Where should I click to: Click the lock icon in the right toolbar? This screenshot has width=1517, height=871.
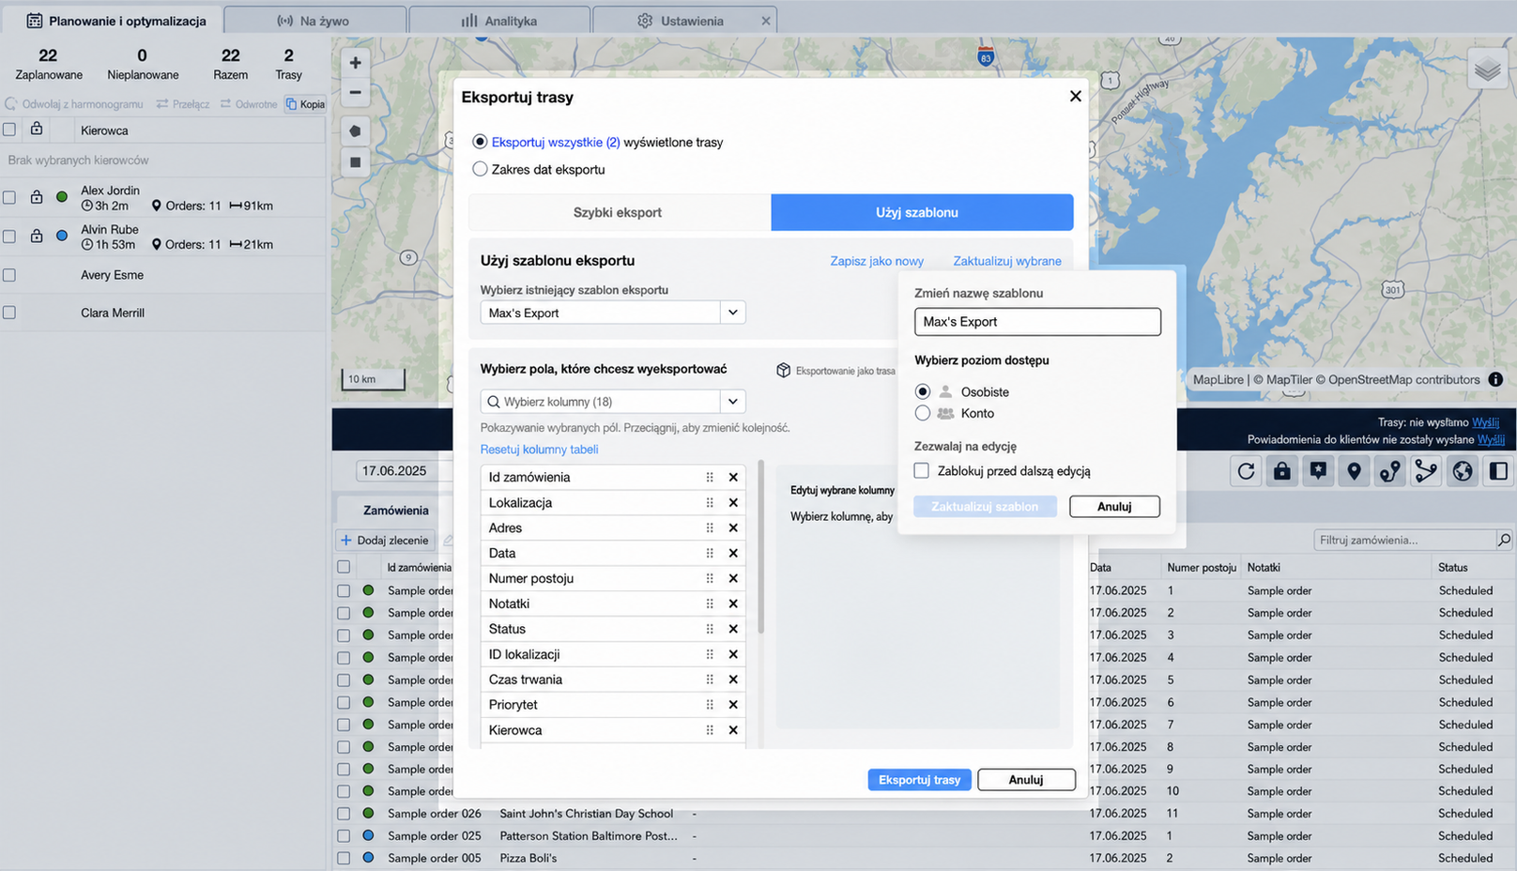click(x=1281, y=471)
